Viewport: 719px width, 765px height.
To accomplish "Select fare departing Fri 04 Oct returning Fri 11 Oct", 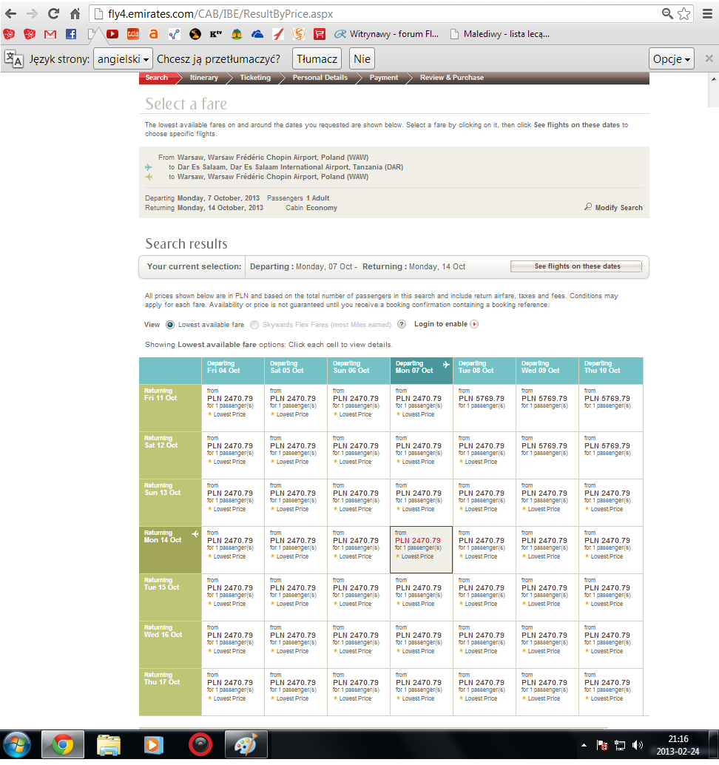I will (x=233, y=408).
